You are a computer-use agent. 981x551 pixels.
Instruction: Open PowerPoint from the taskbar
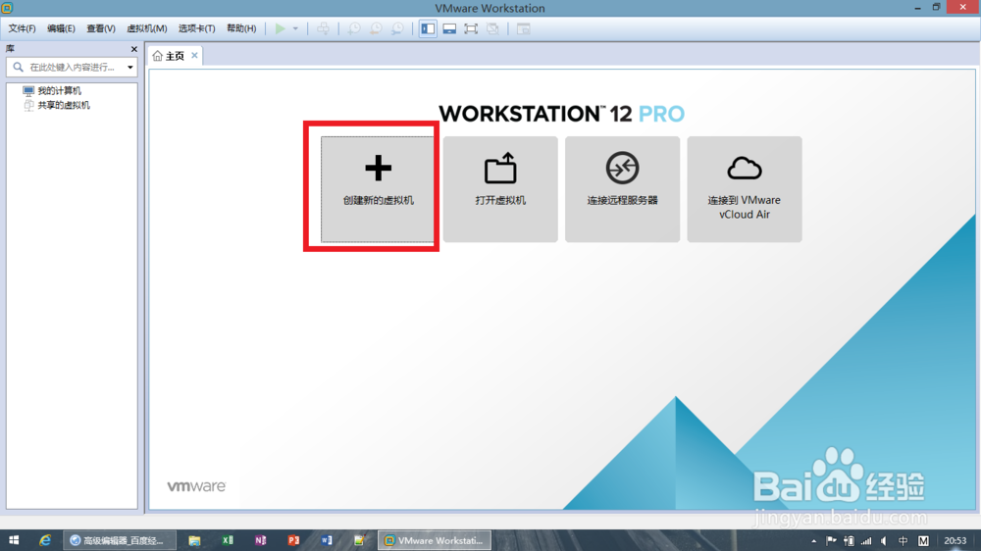[293, 540]
